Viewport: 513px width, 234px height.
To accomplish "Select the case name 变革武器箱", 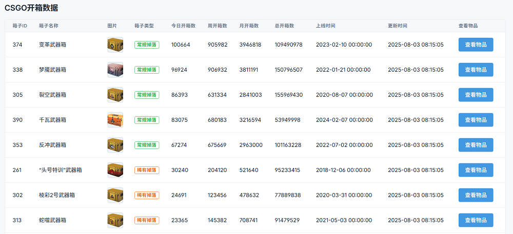I will (52, 45).
